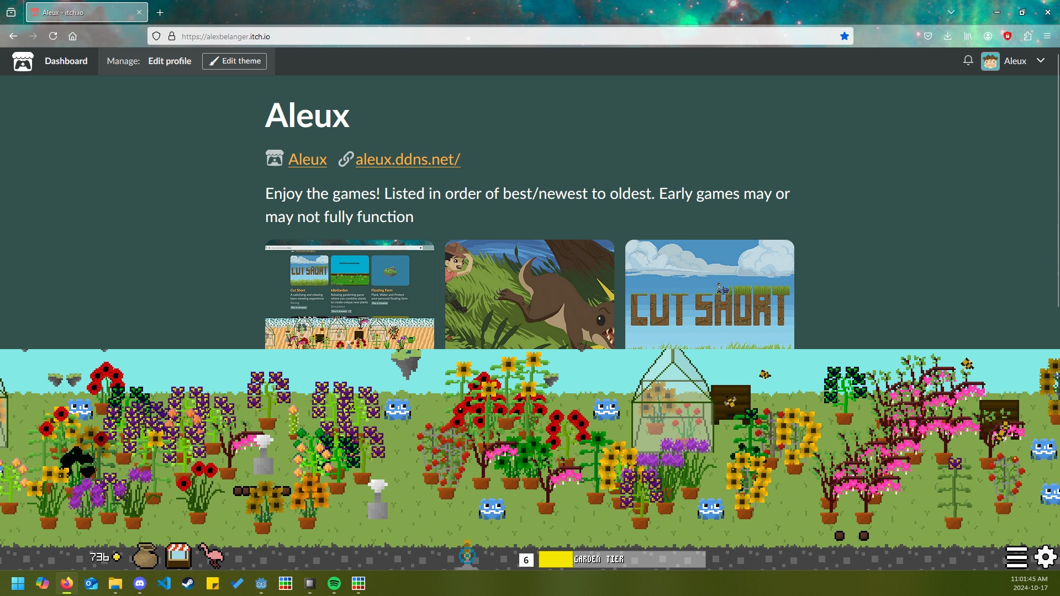Click the itch.io storefront logo
This screenshot has width=1060, height=596.
click(x=23, y=61)
